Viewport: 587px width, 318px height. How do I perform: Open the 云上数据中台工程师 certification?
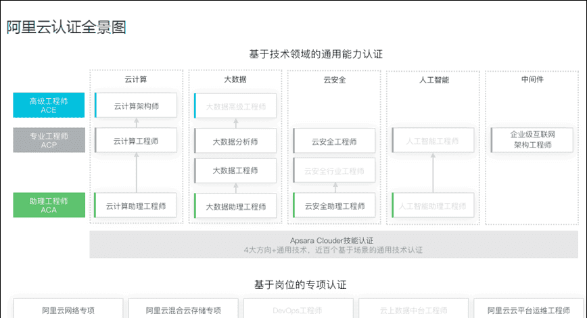click(x=414, y=310)
